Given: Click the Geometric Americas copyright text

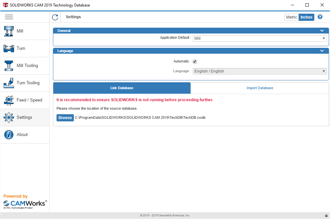Looking at the screenshot, I should pyautogui.click(x=165, y=215).
